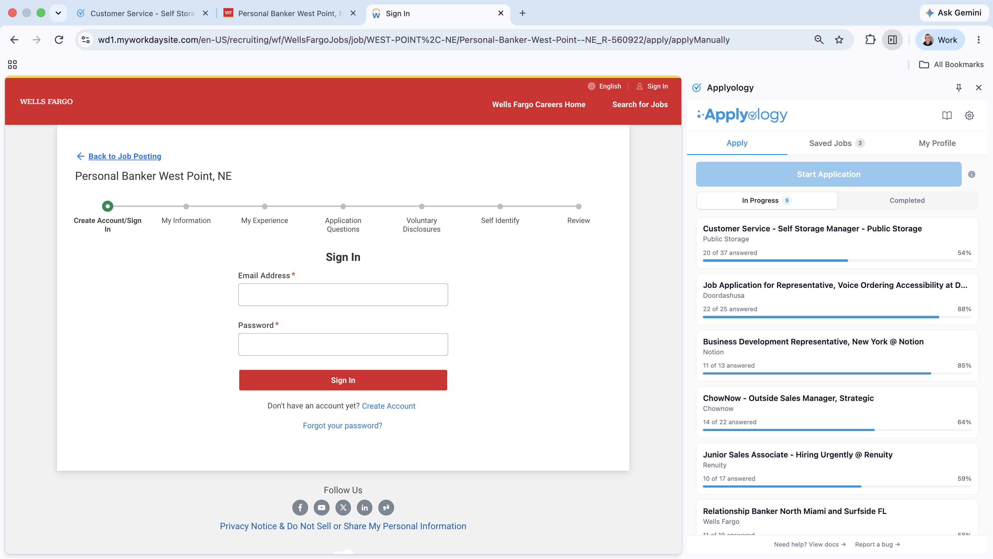Open the English language selector
Image resolution: width=993 pixels, height=559 pixels.
point(604,86)
